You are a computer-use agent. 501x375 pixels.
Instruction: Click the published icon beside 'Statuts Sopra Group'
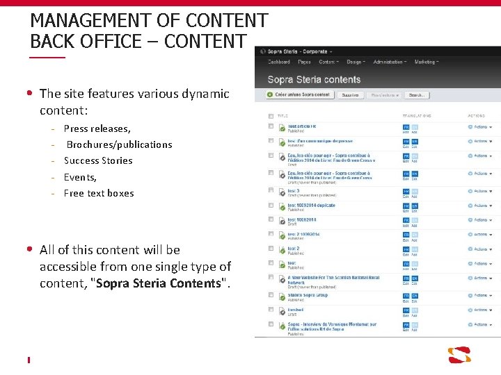282,297
